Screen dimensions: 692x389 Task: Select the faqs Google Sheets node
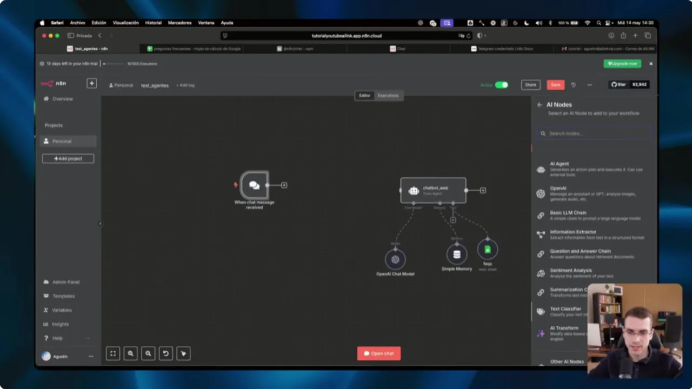tap(488, 250)
